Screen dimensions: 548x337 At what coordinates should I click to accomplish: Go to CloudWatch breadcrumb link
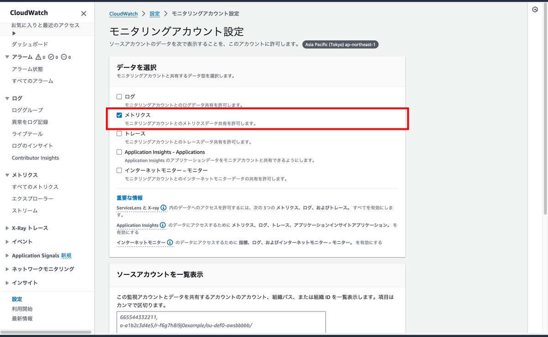pyautogui.click(x=124, y=14)
